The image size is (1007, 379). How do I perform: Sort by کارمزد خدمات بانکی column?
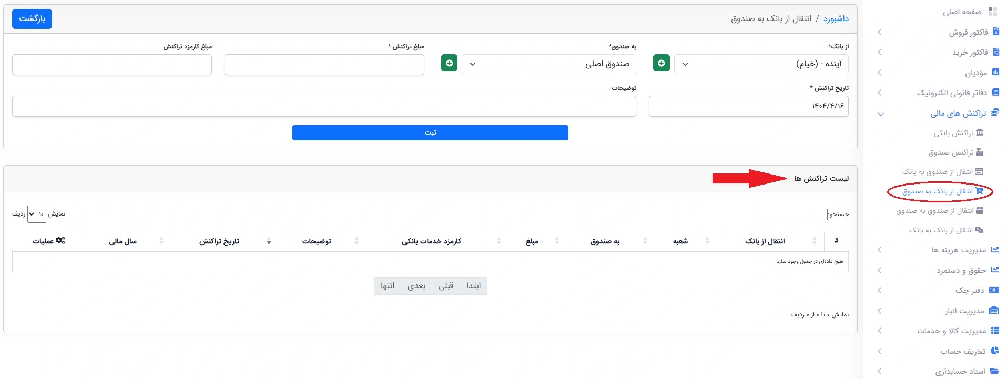click(x=431, y=241)
